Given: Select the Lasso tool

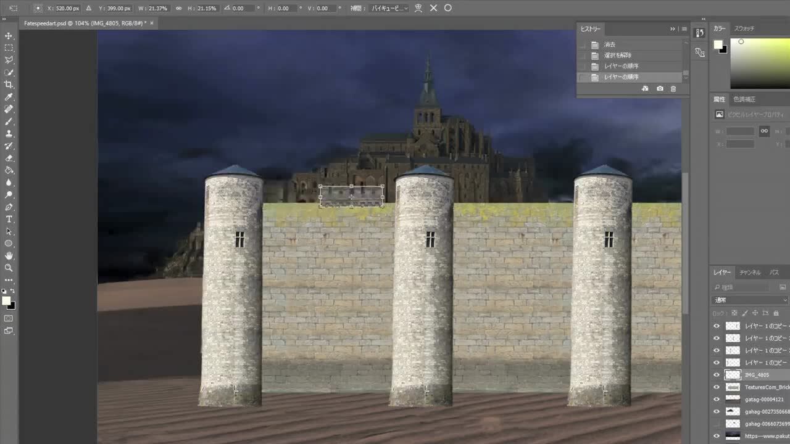Looking at the screenshot, I should tap(9, 60).
